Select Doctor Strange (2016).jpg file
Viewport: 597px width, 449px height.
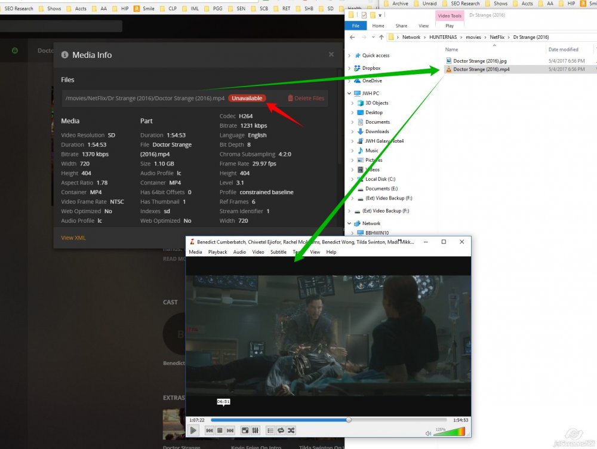click(480, 60)
